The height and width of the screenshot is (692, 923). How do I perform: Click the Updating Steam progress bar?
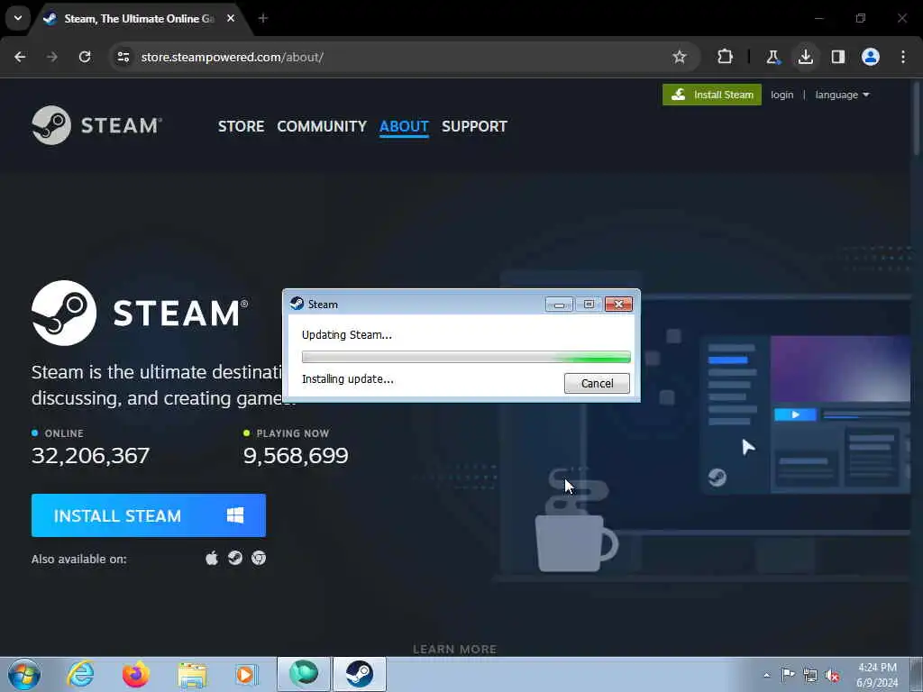[x=466, y=357]
